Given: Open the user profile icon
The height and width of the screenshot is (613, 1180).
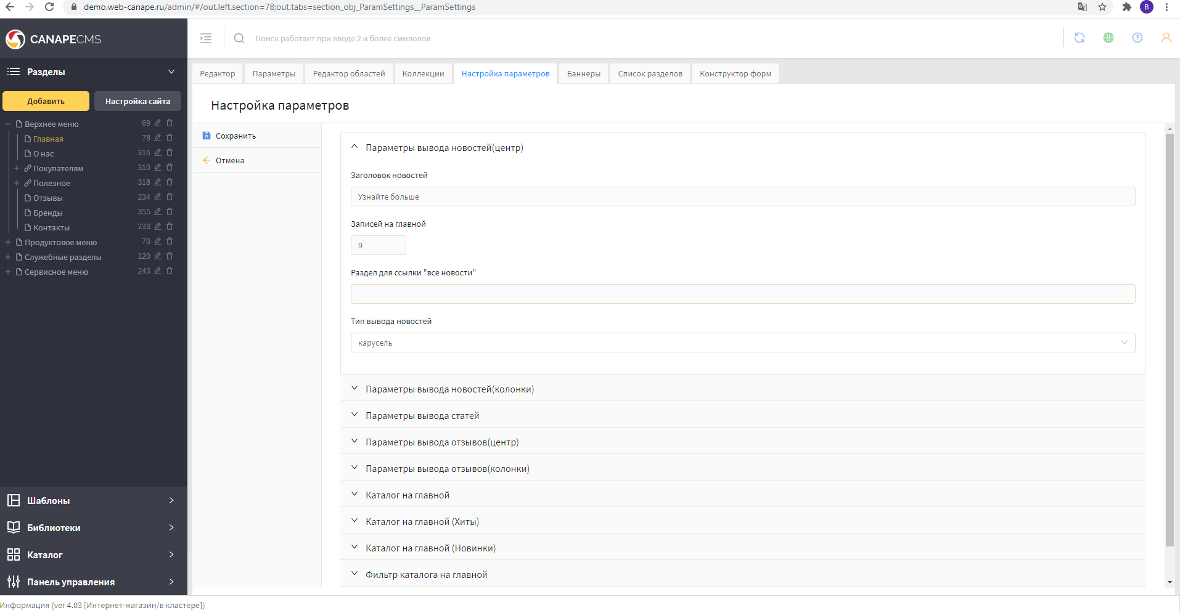Looking at the screenshot, I should [x=1166, y=38].
